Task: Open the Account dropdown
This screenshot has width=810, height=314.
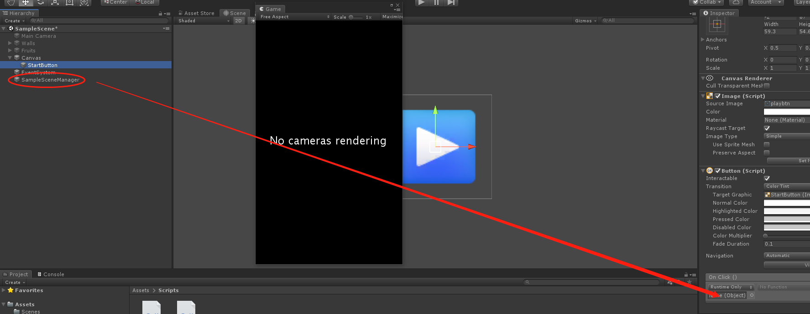Action: click(x=766, y=2)
